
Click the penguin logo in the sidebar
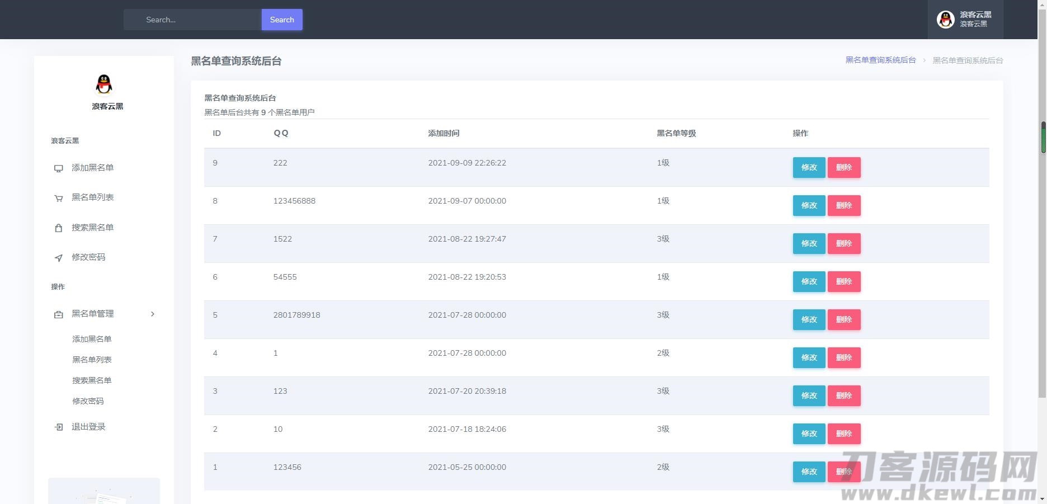coord(104,84)
